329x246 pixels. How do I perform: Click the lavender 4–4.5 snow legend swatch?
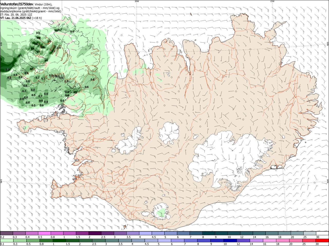[145, 233]
